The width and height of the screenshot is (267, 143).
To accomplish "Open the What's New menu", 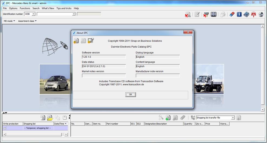I will click(48, 8).
